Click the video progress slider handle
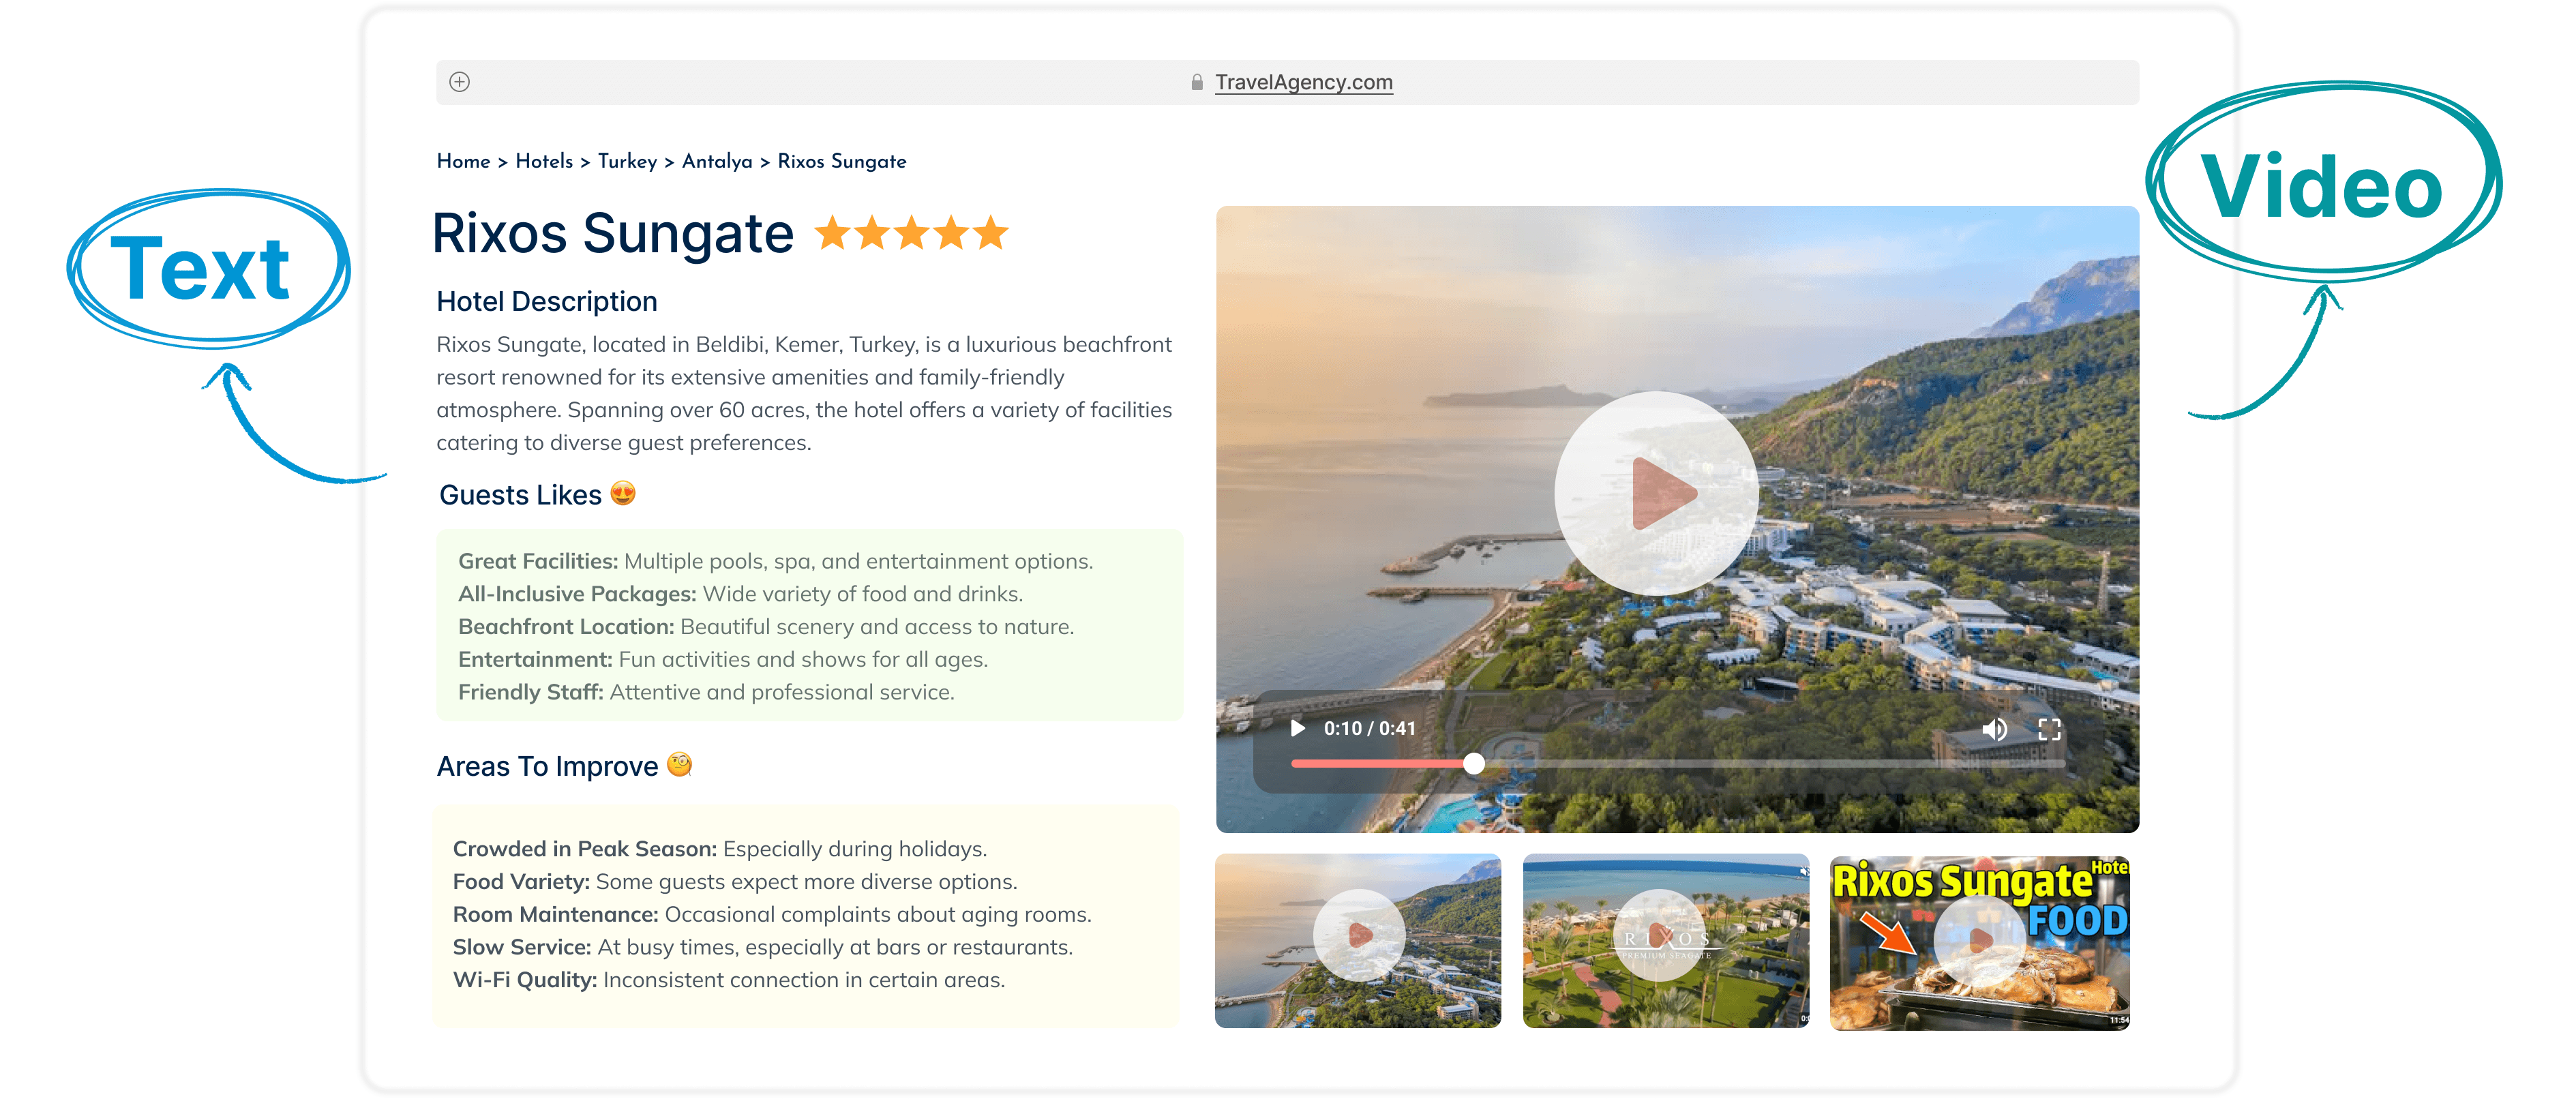 [1473, 764]
